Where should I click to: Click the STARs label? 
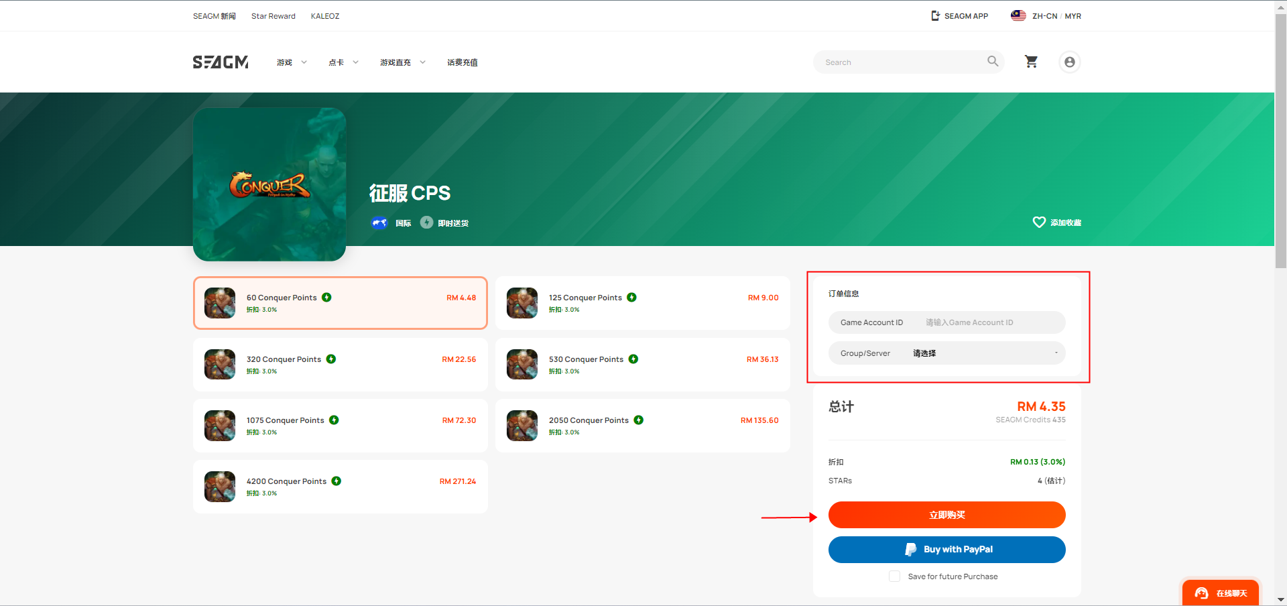pyautogui.click(x=840, y=481)
